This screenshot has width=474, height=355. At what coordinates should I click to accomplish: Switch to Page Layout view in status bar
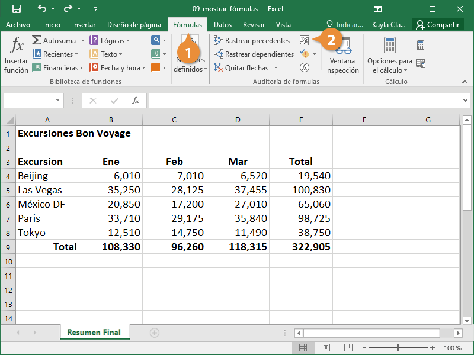pos(325,348)
